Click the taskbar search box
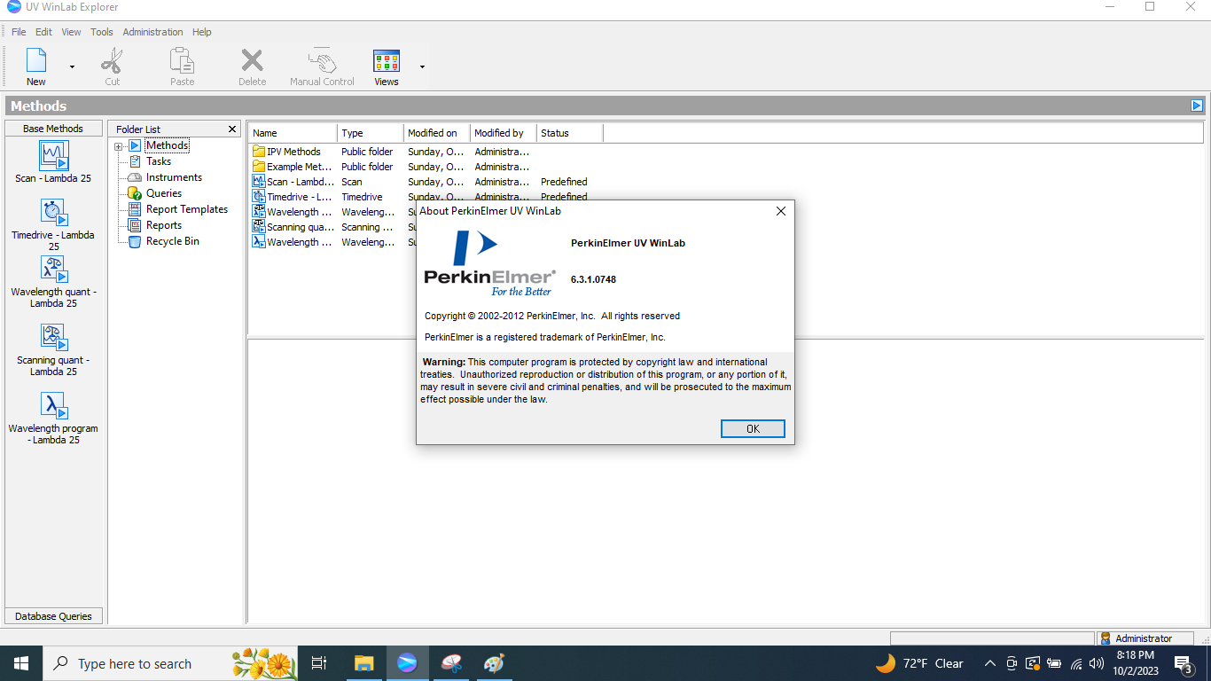The width and height of the screenshot is (1211, 681). 172,663
